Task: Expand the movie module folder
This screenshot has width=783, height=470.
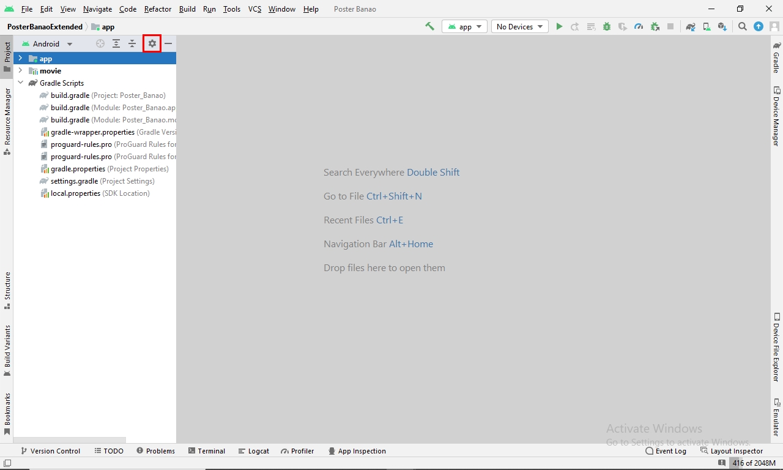Action: coord(20,71)
